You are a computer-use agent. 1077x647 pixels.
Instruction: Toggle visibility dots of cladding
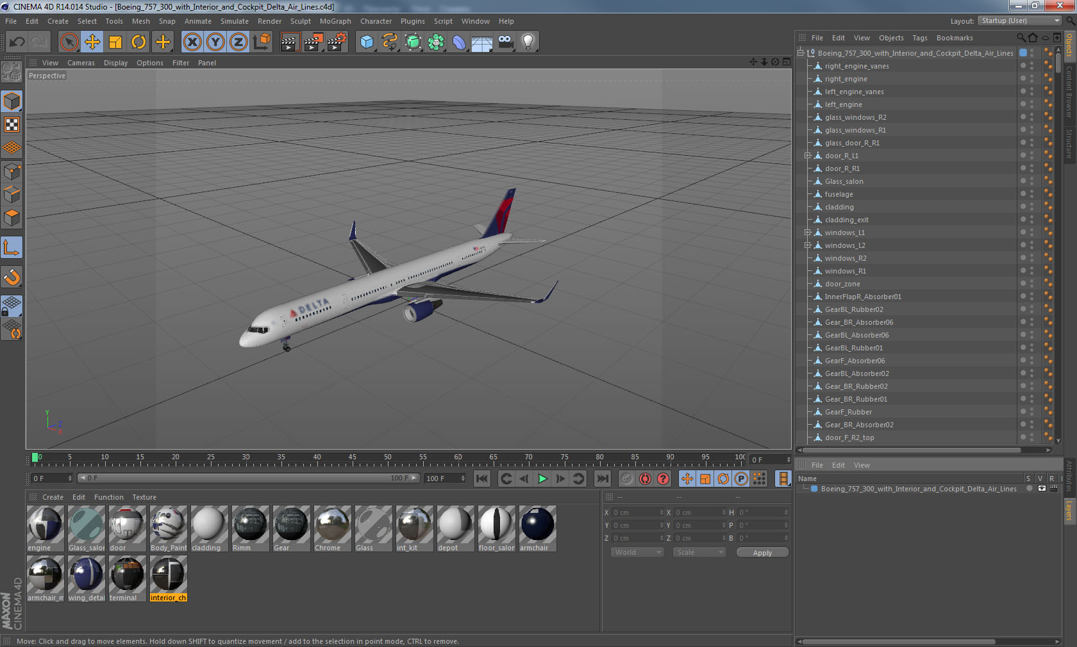(1031, 207)
